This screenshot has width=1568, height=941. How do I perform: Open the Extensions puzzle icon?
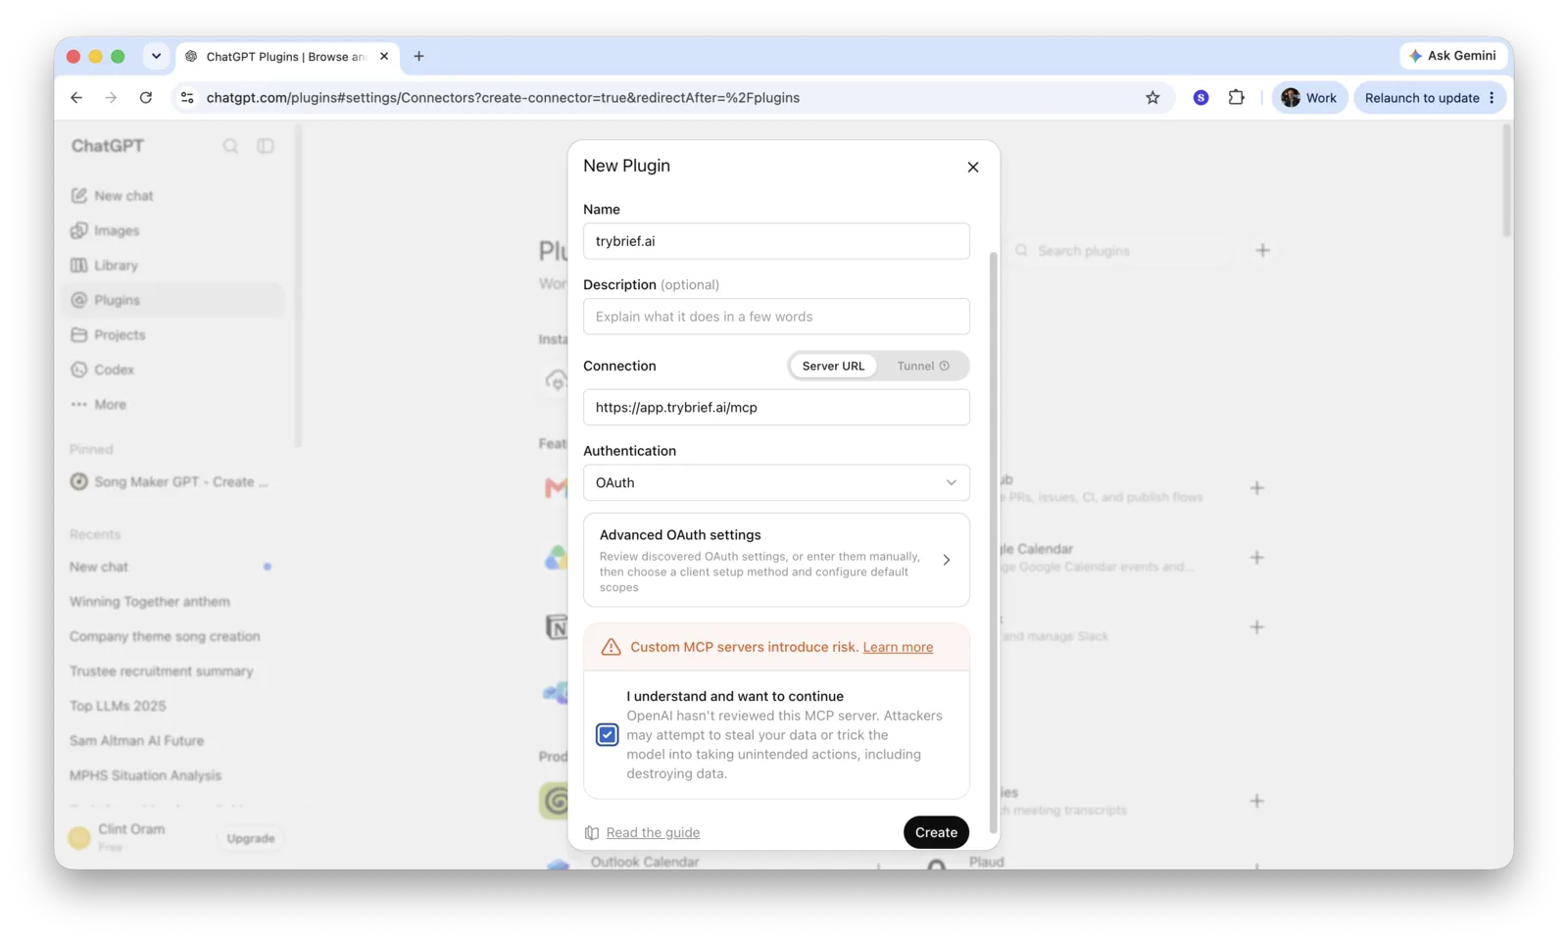point(1236,98)
